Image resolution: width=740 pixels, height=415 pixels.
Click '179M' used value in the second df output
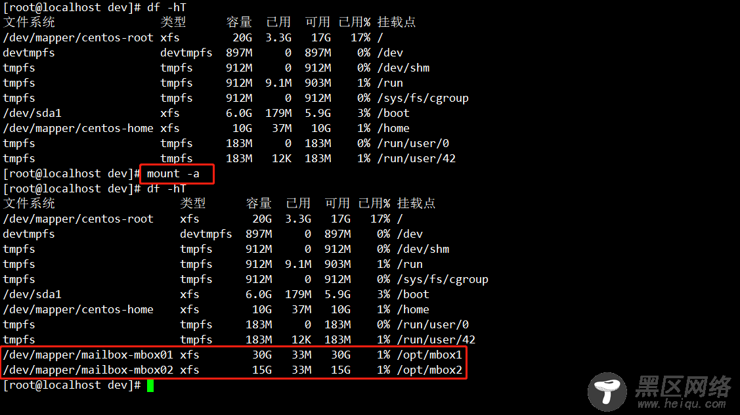(298, 295)
